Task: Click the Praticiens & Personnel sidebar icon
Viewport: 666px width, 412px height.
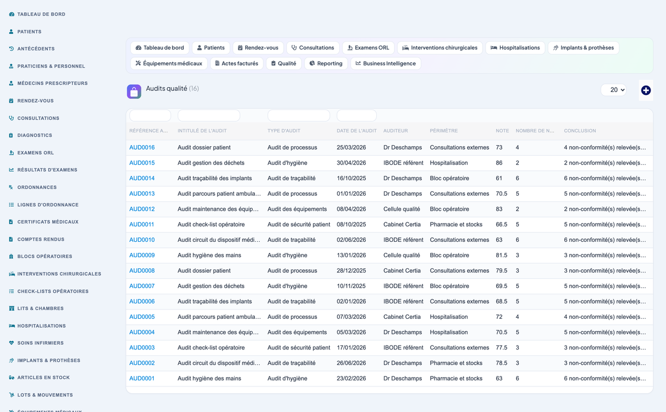Action: [x=12, y=66]
